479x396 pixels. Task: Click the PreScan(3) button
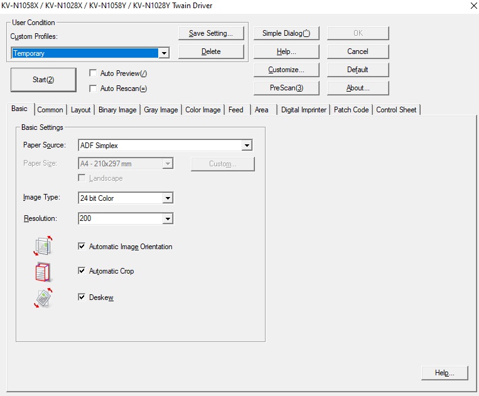[286, 88]
